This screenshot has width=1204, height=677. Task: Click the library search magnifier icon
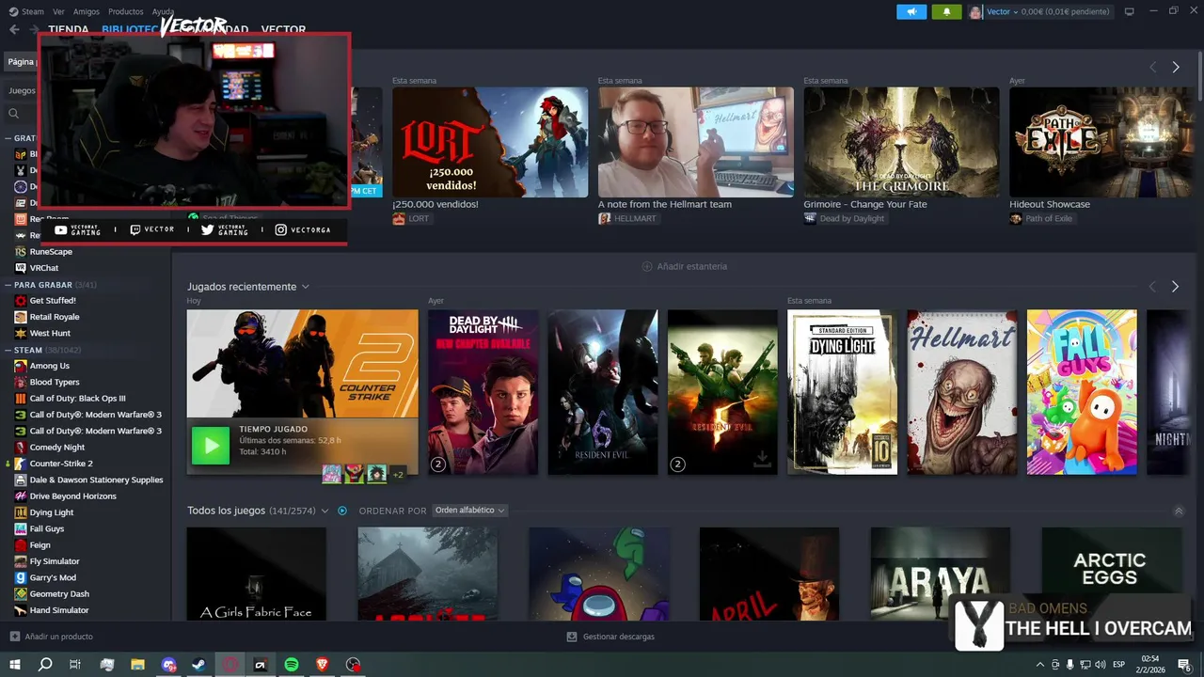(x=14, y=113)
